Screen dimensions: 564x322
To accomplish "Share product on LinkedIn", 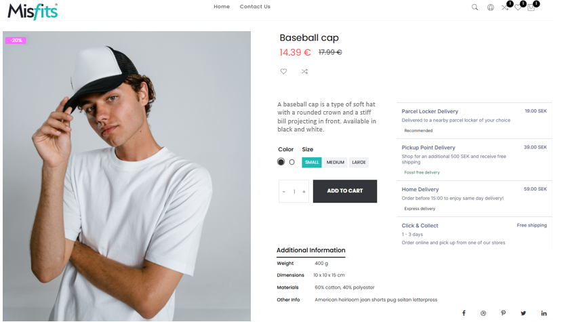I will [544, 313].
